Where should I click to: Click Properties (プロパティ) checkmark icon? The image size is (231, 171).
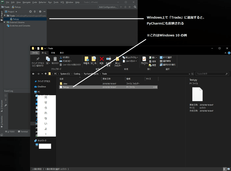pos(144,59)
